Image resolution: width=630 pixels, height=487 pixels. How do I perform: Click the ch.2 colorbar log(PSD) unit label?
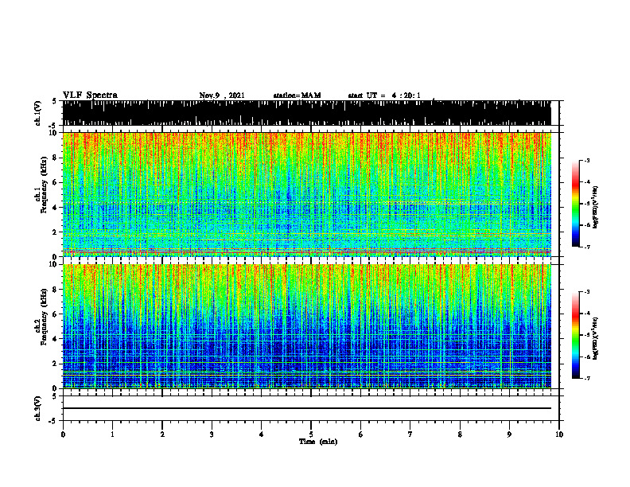[596, 337]
